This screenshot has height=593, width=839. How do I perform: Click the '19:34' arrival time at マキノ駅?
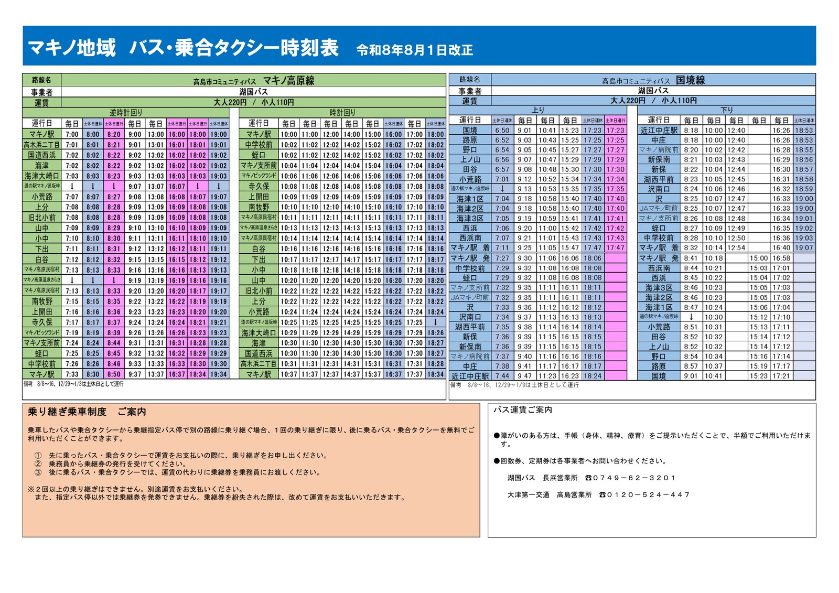[x=219, y=374]
